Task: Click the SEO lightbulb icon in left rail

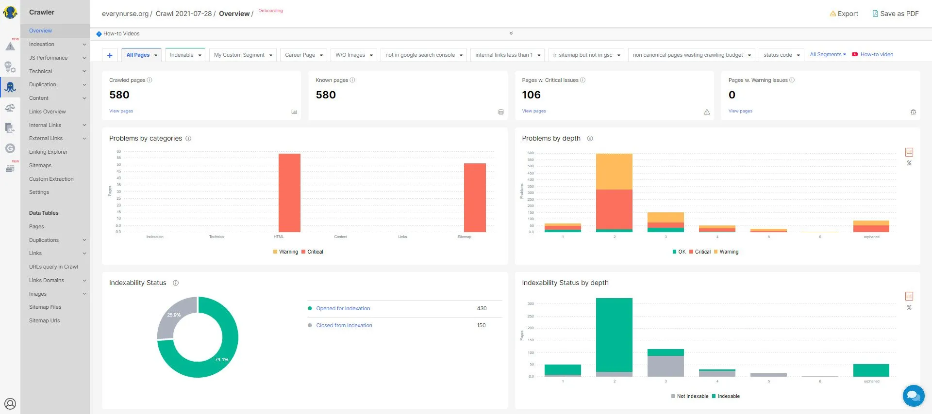Action: point(10,67)
